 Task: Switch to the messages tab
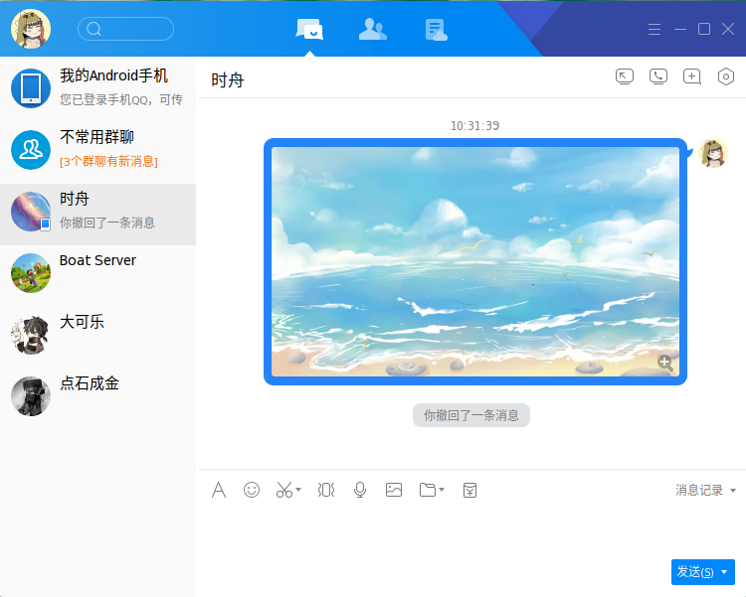[x=309, y=30]
